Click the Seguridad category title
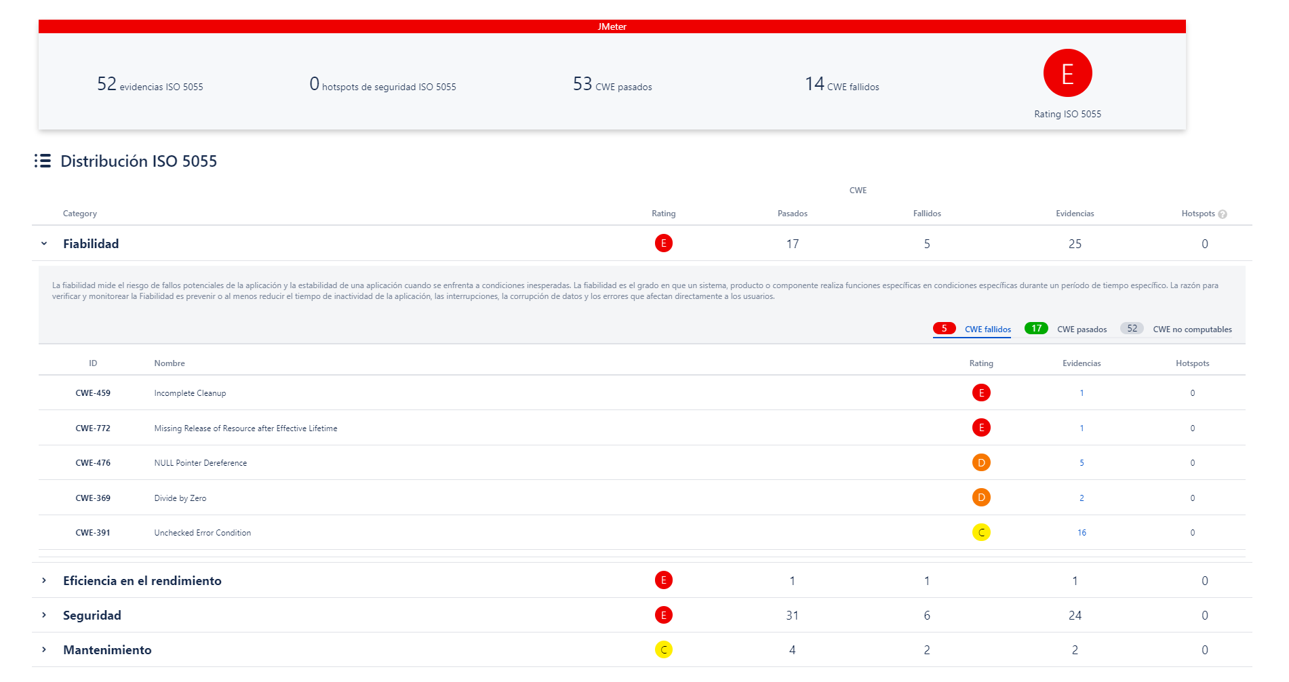This screenshot has height=682, width=1289. click(92, 615)
